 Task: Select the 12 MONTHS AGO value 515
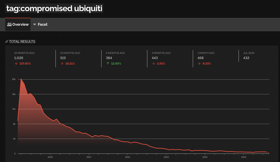coord(63,58)
